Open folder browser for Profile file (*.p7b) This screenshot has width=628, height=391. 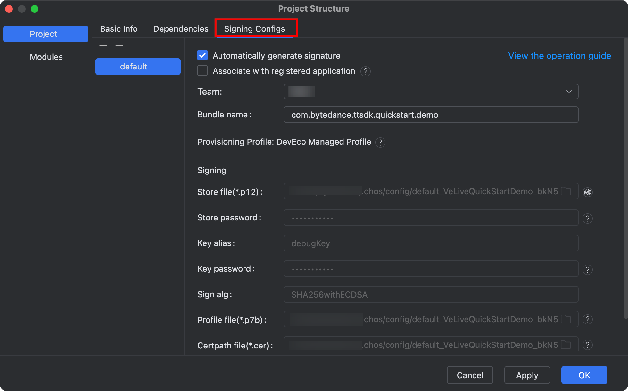[566, 319]
